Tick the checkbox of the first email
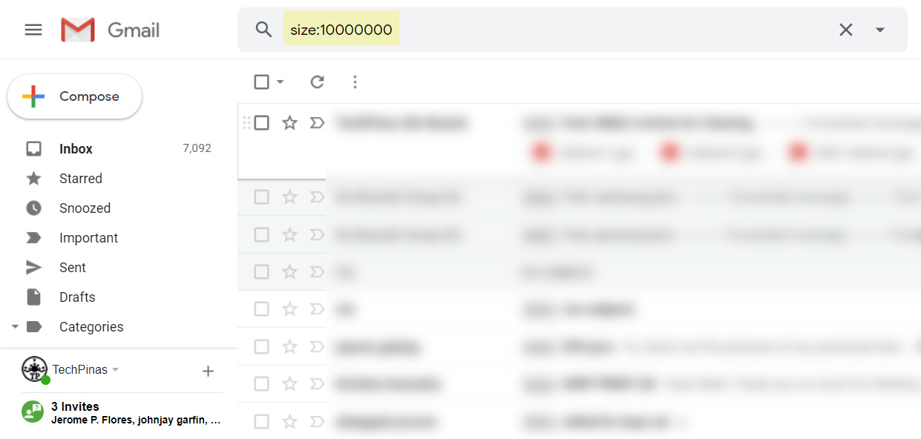Viewport: 921px width, 439px height. [261, 122]
